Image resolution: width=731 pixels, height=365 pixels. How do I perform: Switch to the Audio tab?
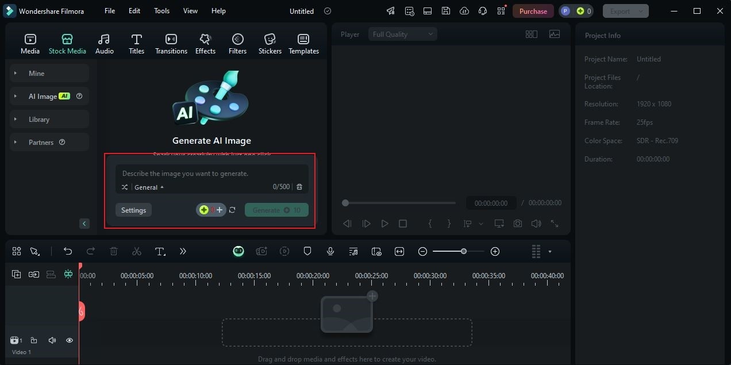(104, 44)
